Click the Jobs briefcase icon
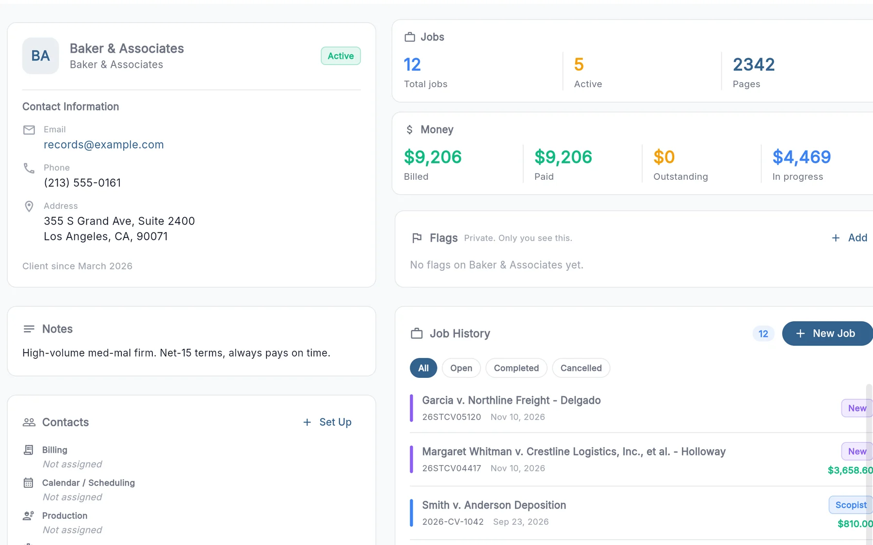873x545 pixels. [x=410, y=37]
